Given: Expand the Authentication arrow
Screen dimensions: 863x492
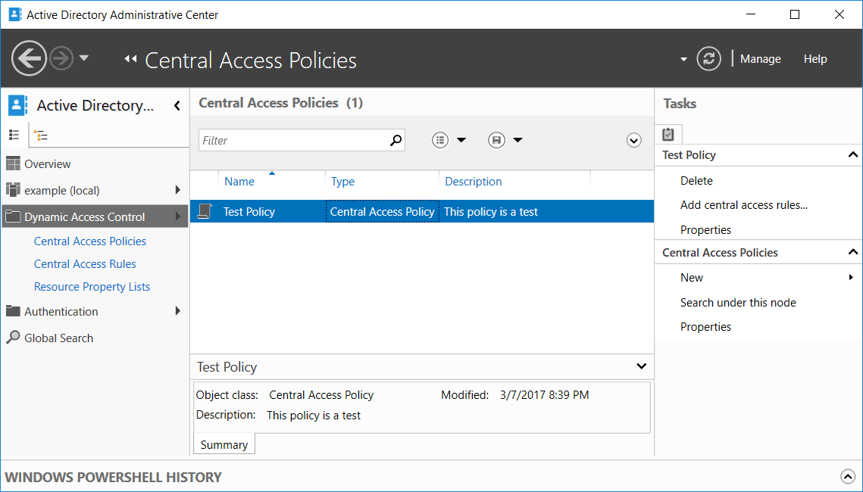Looking at the screenshot, I should tap(178, 310).
